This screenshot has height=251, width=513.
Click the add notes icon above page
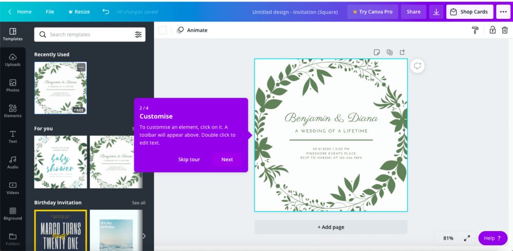(x=377, y=52)
